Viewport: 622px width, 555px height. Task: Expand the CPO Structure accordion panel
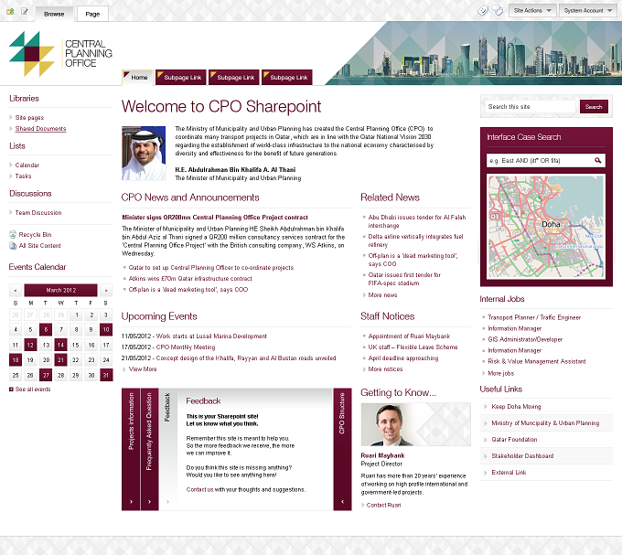pyautogui.click(x=342, y=449)
